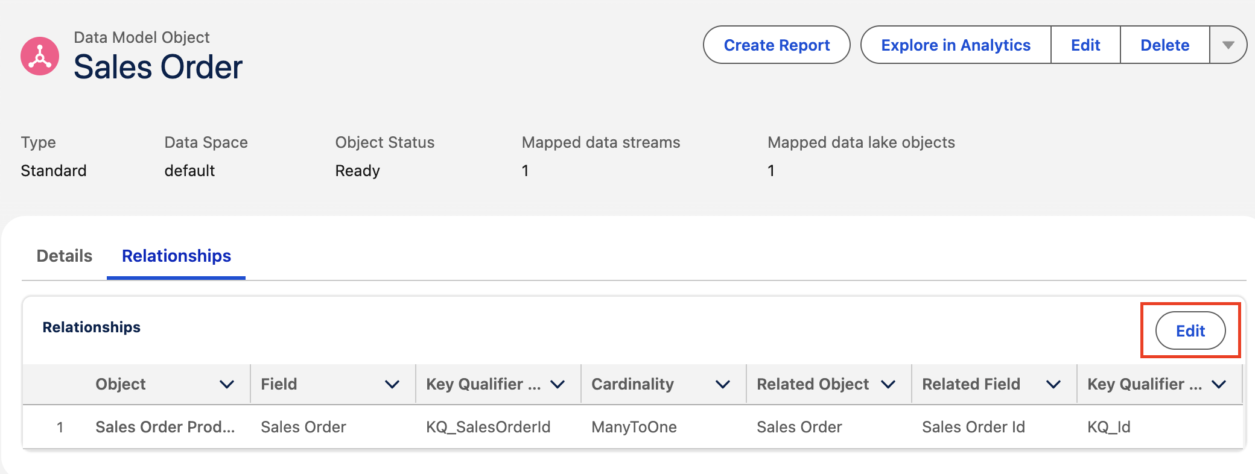Click the KQ_SalesOrderId cell
Image resolution: width=1255 pixels, height=474 pixels.
pyautogui.click(x=488, y=427)
